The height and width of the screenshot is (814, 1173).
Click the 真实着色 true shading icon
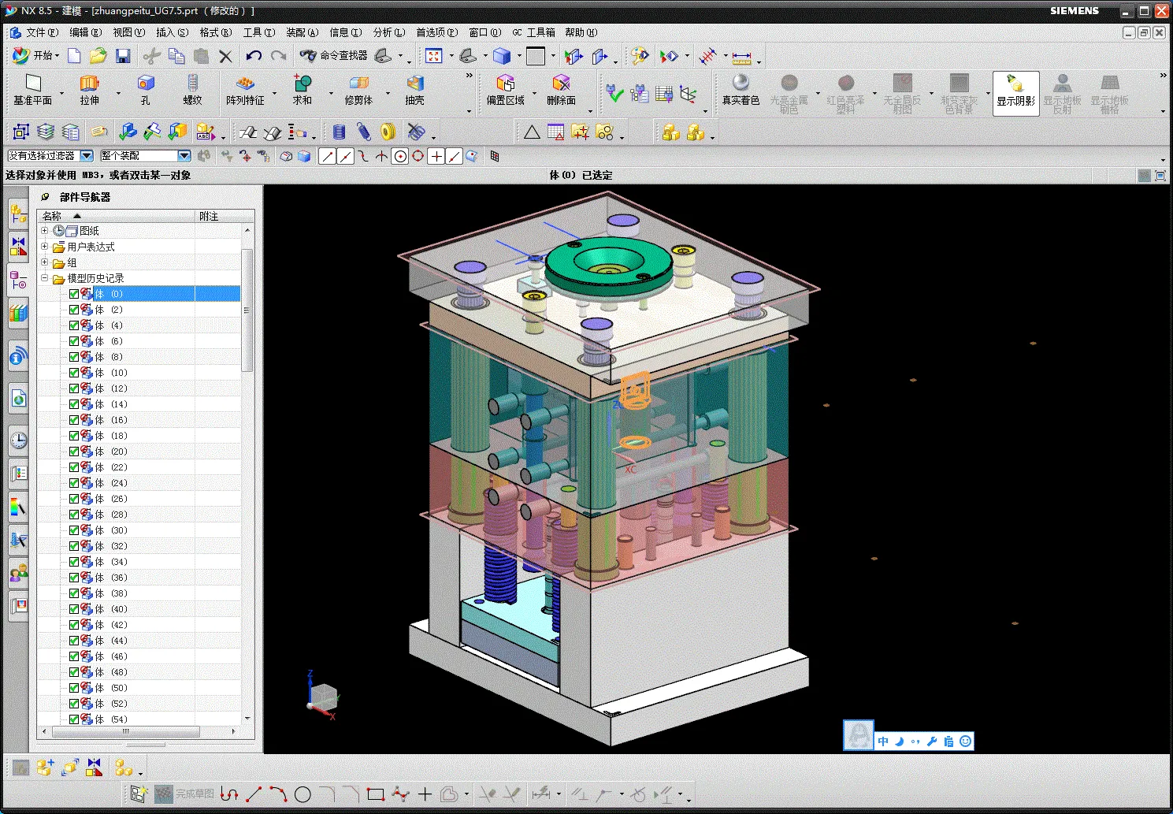click(x=741, y=84)
